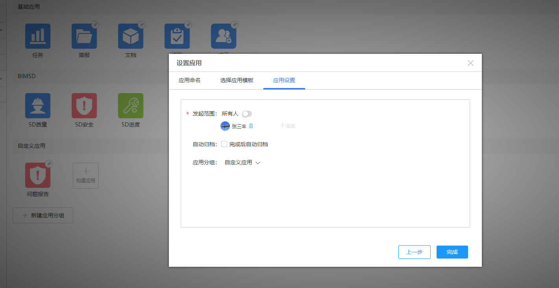Image resolution: width=559 pixels, height=288 pixels.
Task: Click the 上一步 button
Action: click(x=414, y=252)
